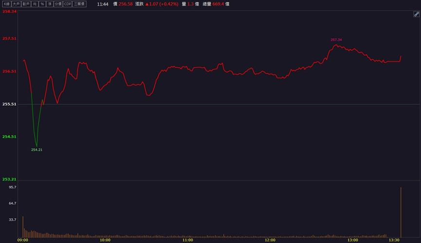Switch to K線 chart view
Screen dimensions: 421x243
coord(6,4)
